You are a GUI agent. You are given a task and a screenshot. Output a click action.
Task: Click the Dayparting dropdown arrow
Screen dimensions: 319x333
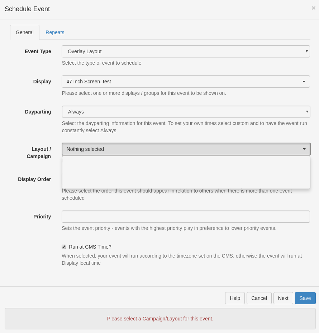click(307, 111)
